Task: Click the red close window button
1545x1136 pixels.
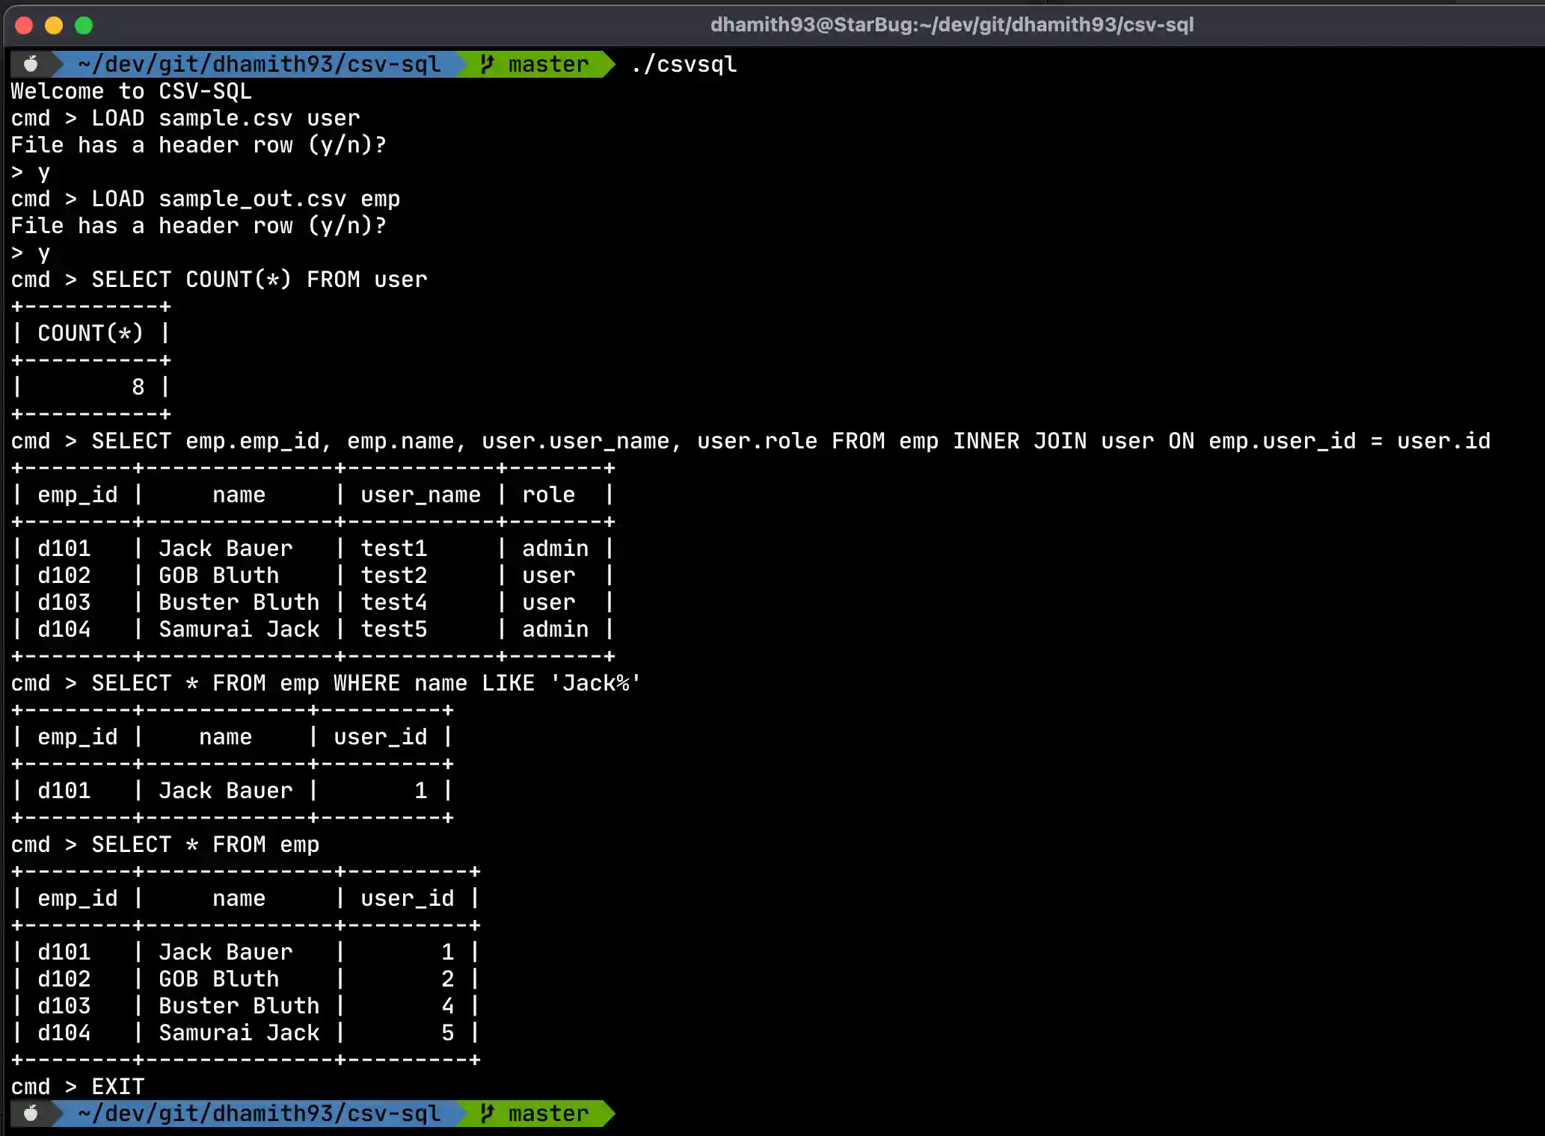Action: [24, 25]
